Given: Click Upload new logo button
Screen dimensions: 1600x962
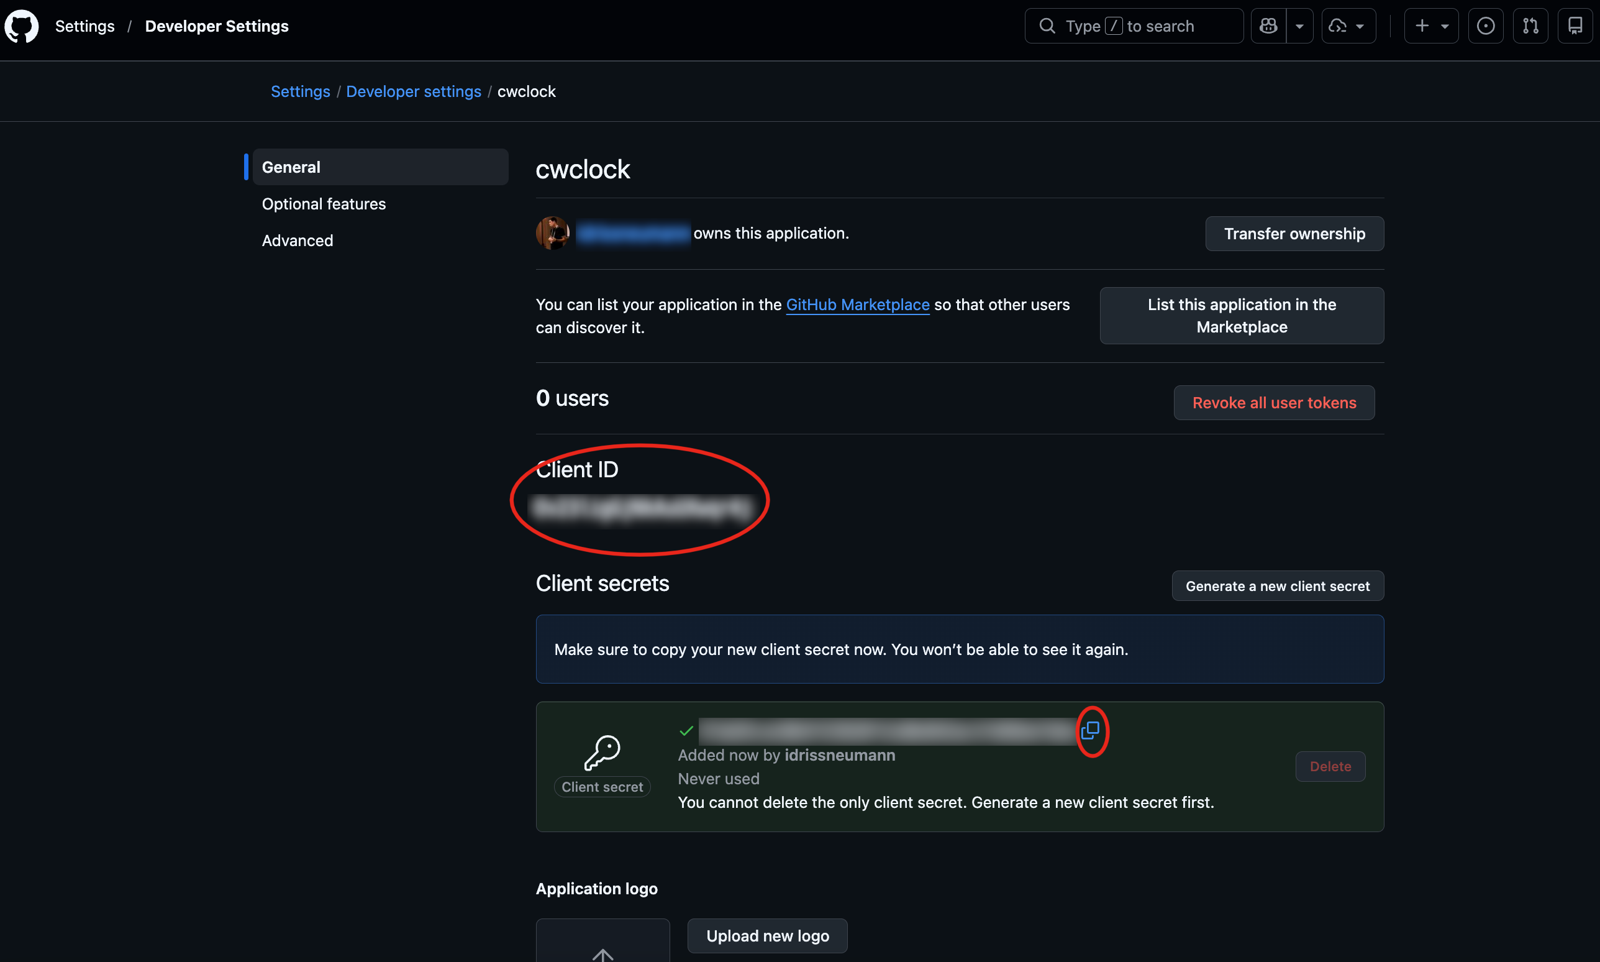Looking at the screenshot, I should point(767,935).
